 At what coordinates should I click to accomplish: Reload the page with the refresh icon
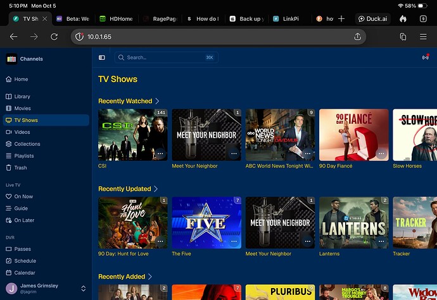click(x=54, y=37)
